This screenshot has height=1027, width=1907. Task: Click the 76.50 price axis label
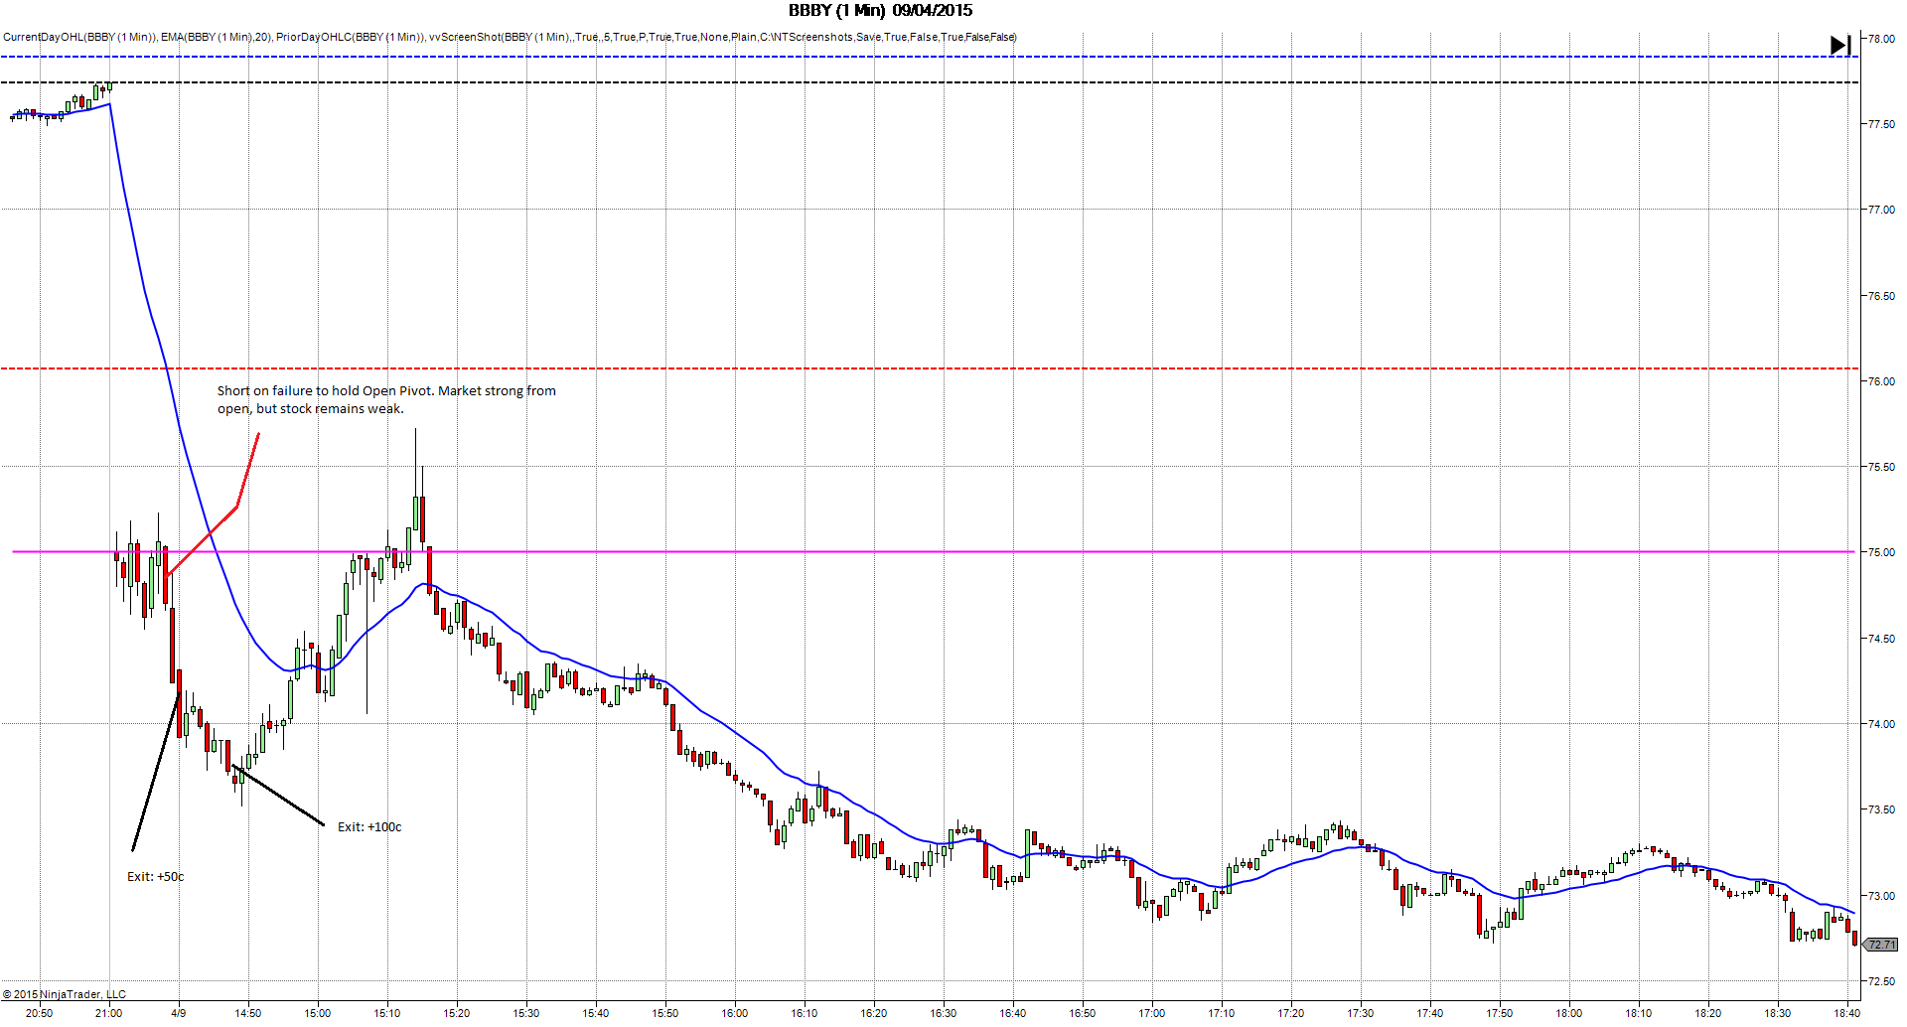1881,296
